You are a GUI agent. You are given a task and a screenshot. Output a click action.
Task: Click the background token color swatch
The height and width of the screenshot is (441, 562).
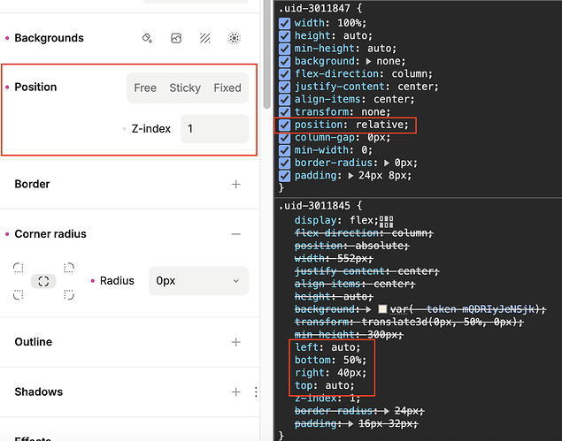click(382, 309)
